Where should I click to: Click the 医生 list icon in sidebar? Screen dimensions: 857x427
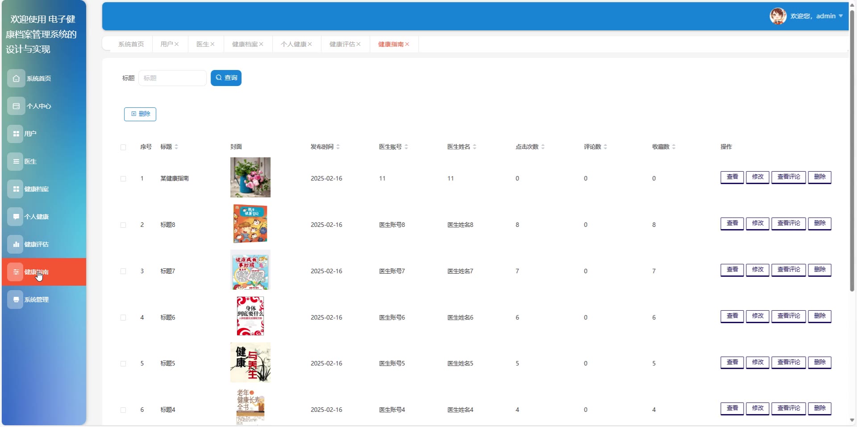click(x=16, y=161)
